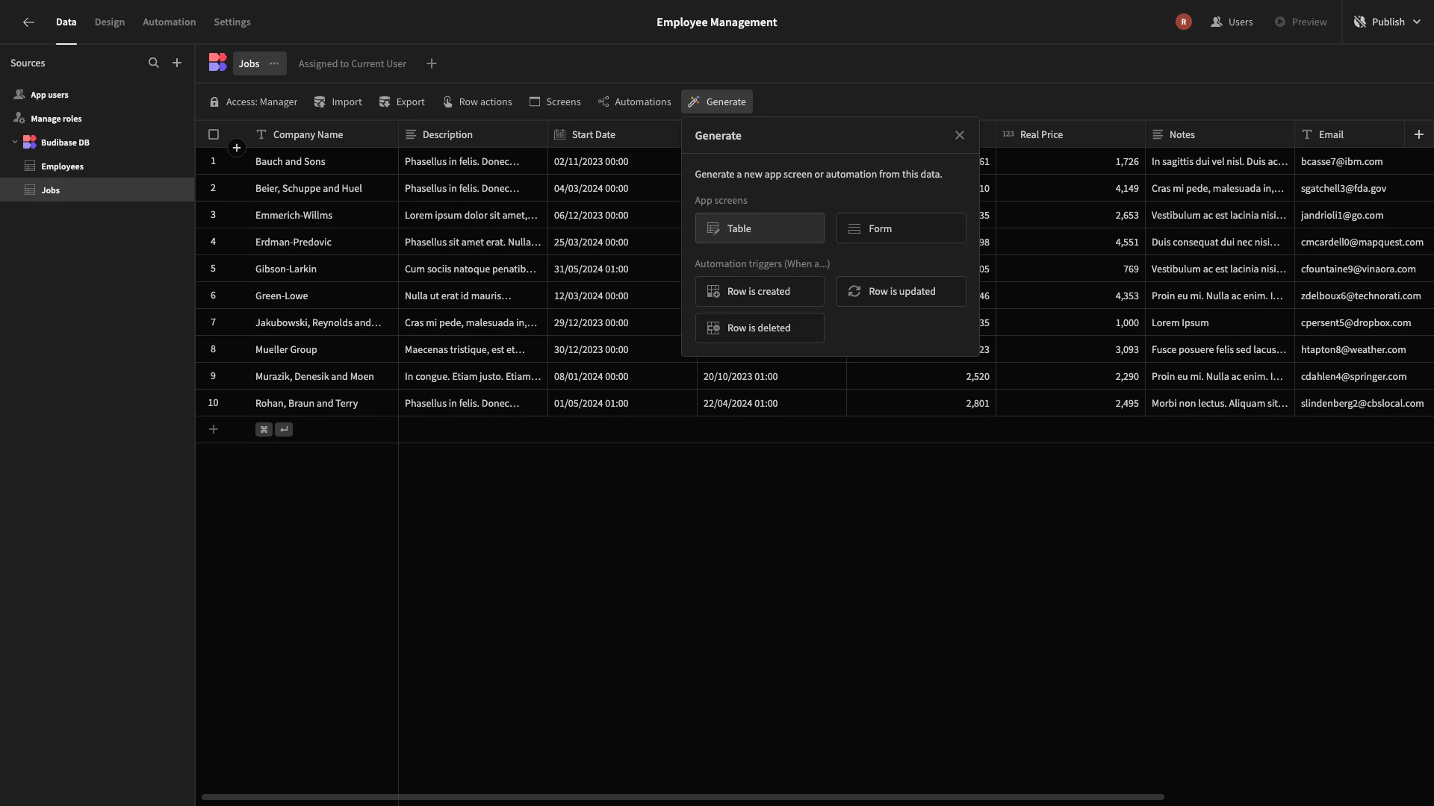Click the Notes column header
This screenshot has width=1434, height=806.
[1220, 134]
